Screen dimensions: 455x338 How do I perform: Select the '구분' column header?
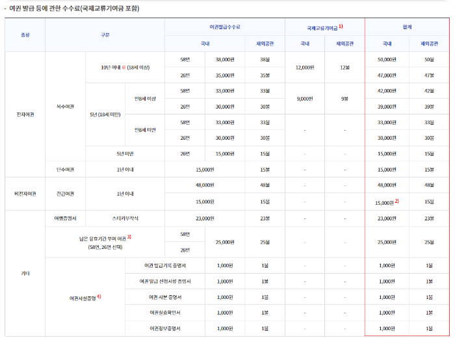coord(105,35)
